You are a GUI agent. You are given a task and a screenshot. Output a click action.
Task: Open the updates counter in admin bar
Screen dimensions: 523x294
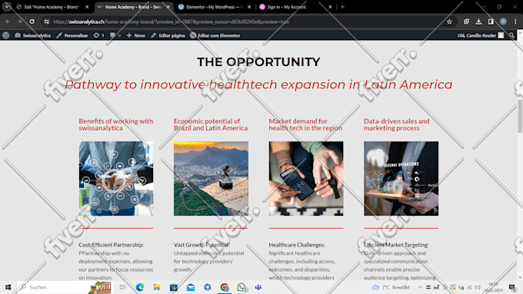click(x=98, y=35)
